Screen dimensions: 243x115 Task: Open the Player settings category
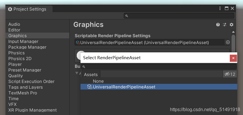[37, 64]
